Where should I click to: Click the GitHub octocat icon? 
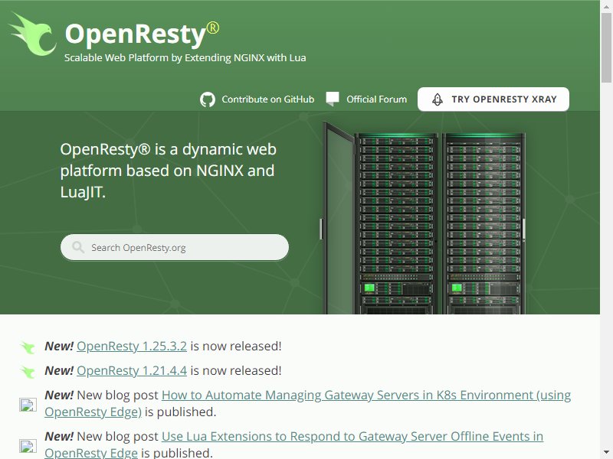208,99
